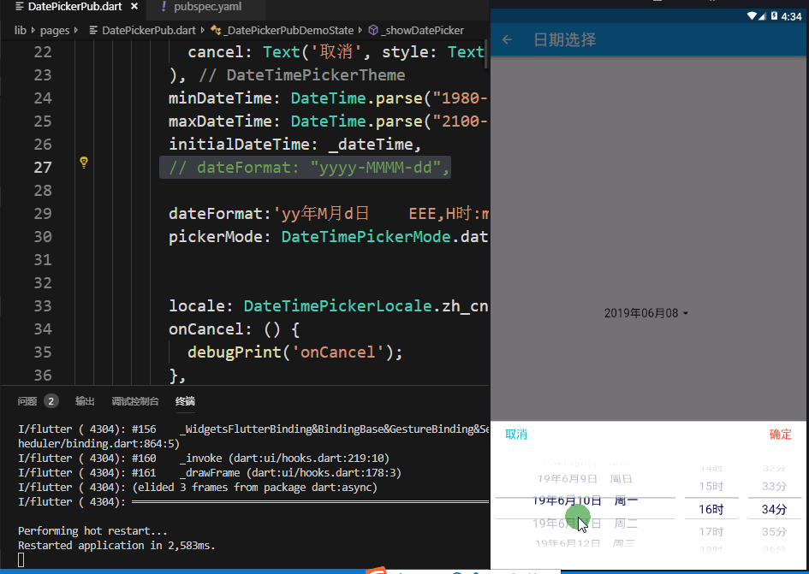Close the DatePickerPub.dart editor tab

click(134, 7)
